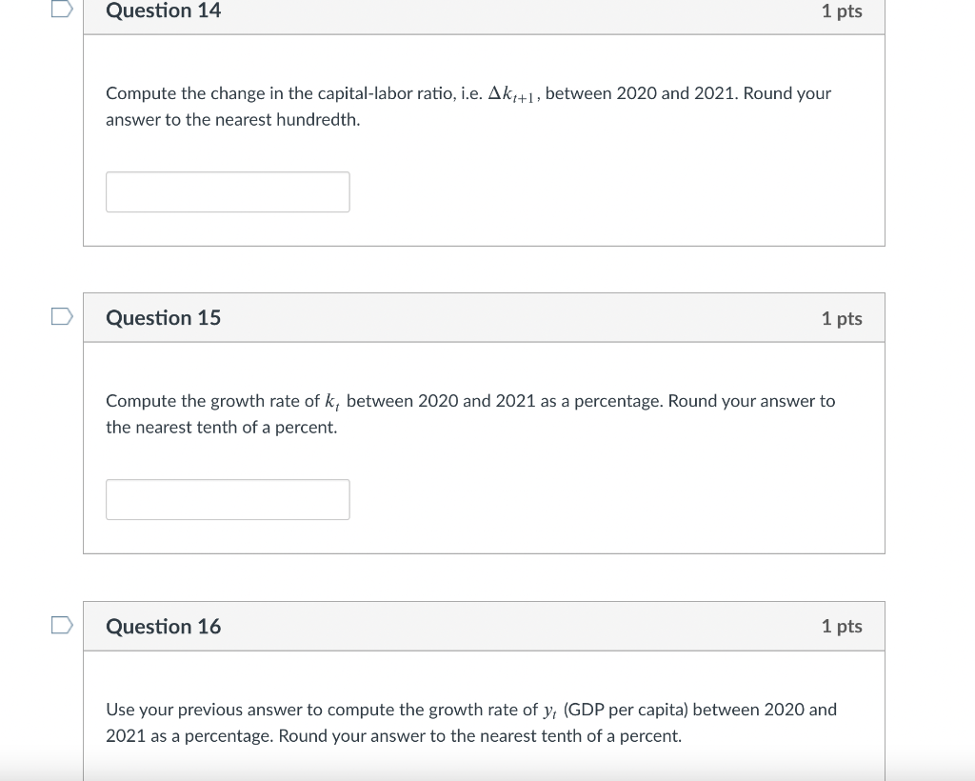This screenshot has width=975, height=781.
Task: Click the Question 16 heading
Action: point(163,626)
